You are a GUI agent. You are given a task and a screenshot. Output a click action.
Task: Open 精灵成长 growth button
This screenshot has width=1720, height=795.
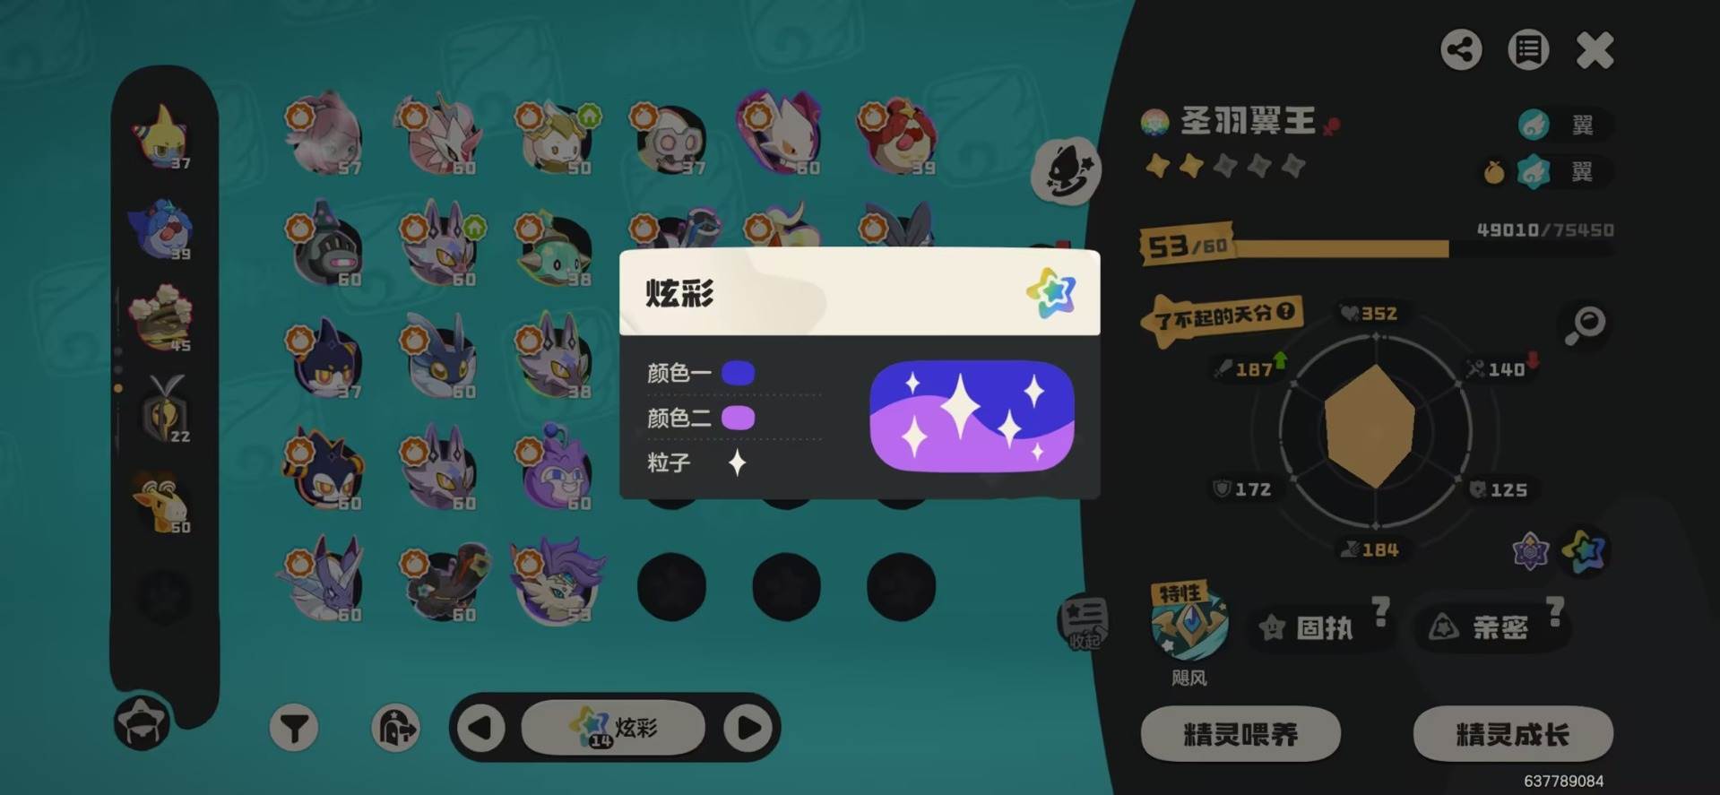(x=1513, y=734)
